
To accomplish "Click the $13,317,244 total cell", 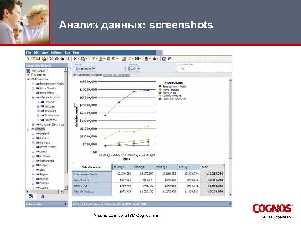I will pos(212,174).
